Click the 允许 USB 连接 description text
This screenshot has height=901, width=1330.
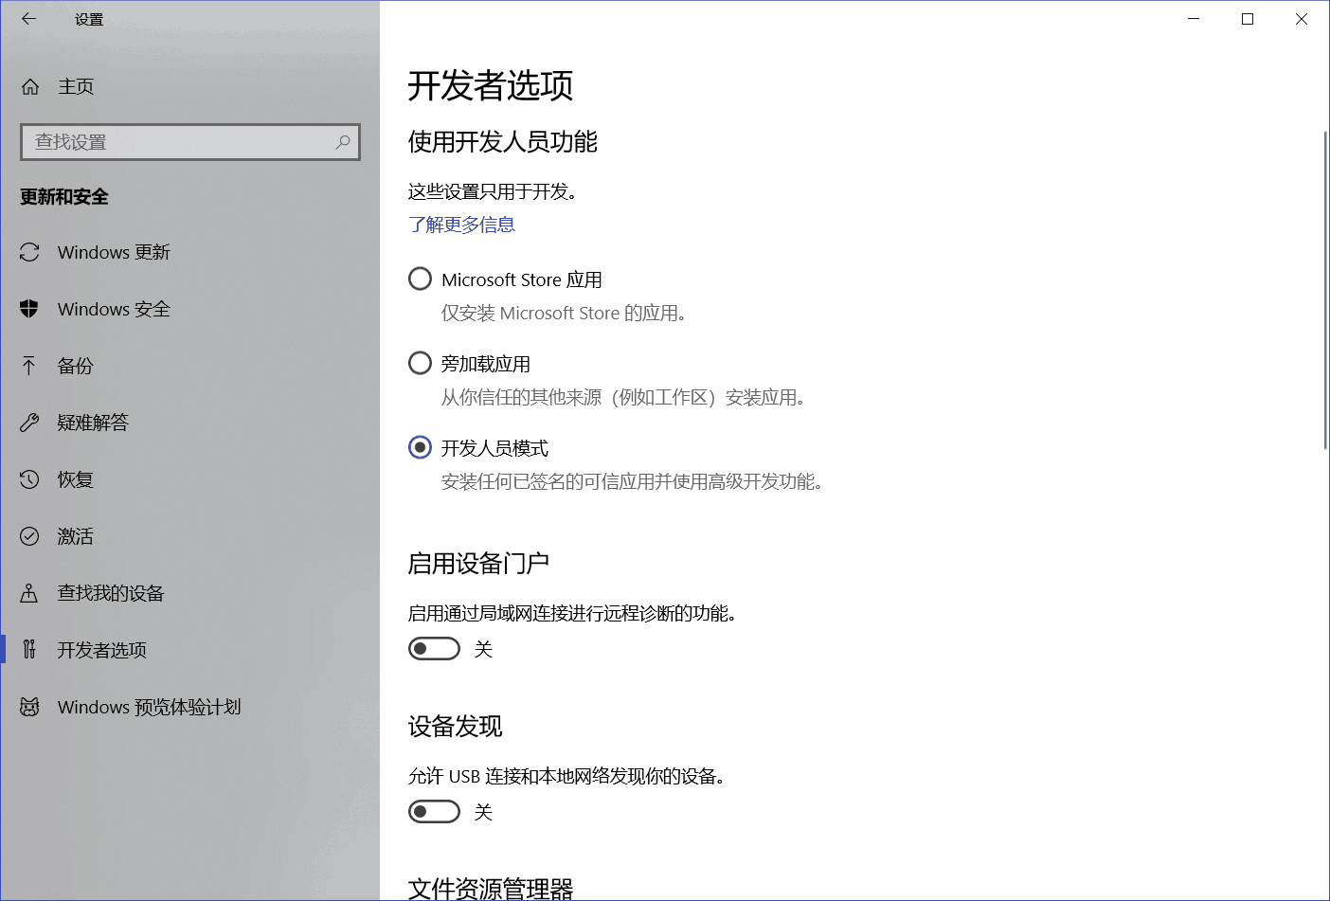click(566, 777)
